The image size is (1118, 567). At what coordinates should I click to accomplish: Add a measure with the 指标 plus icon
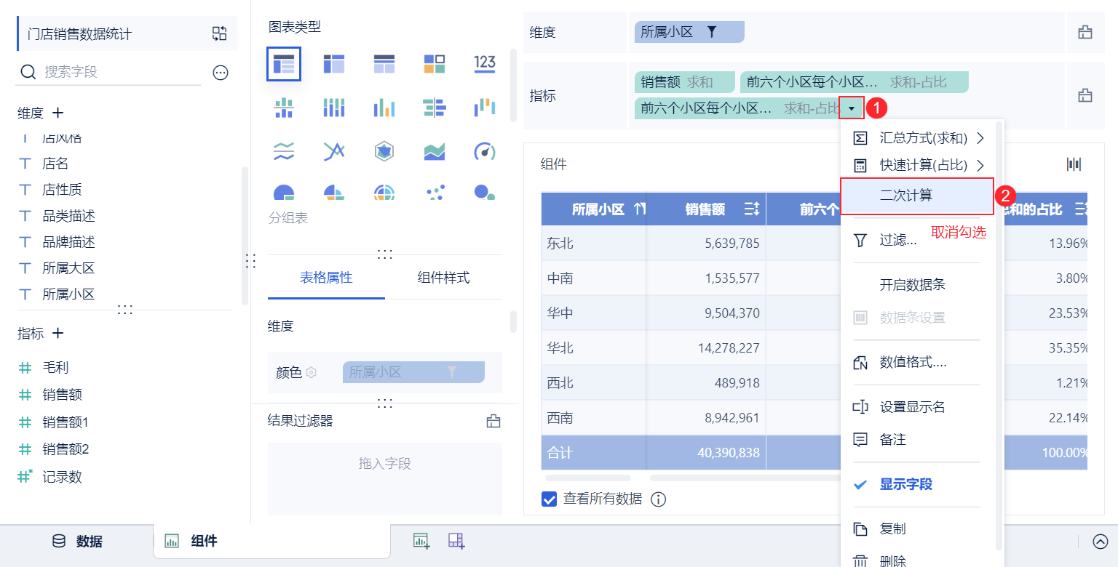pos(58,334)
